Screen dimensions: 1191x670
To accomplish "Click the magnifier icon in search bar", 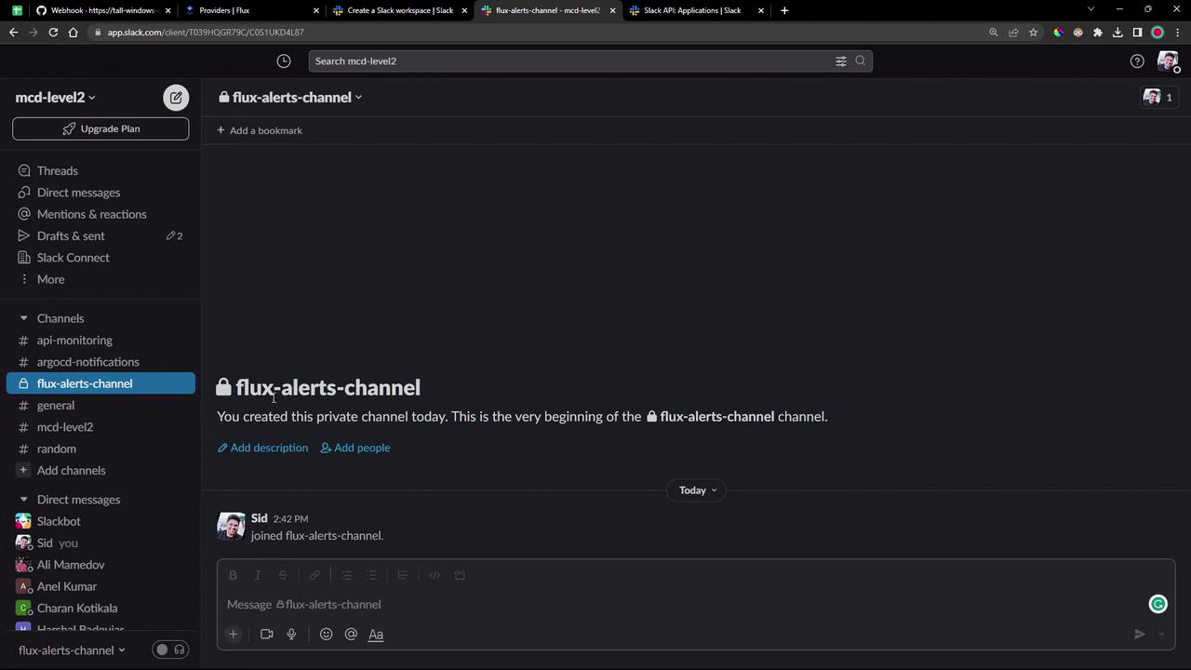I will [861, 61].
